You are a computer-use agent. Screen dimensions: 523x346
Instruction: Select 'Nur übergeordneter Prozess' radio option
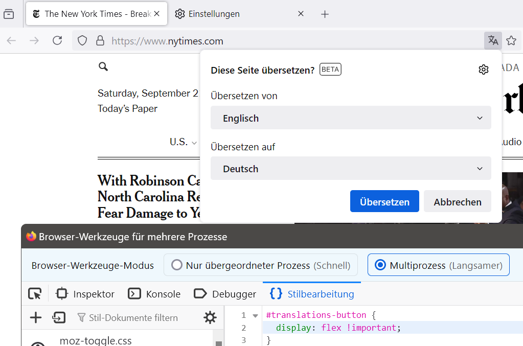(x=177, y=265)
